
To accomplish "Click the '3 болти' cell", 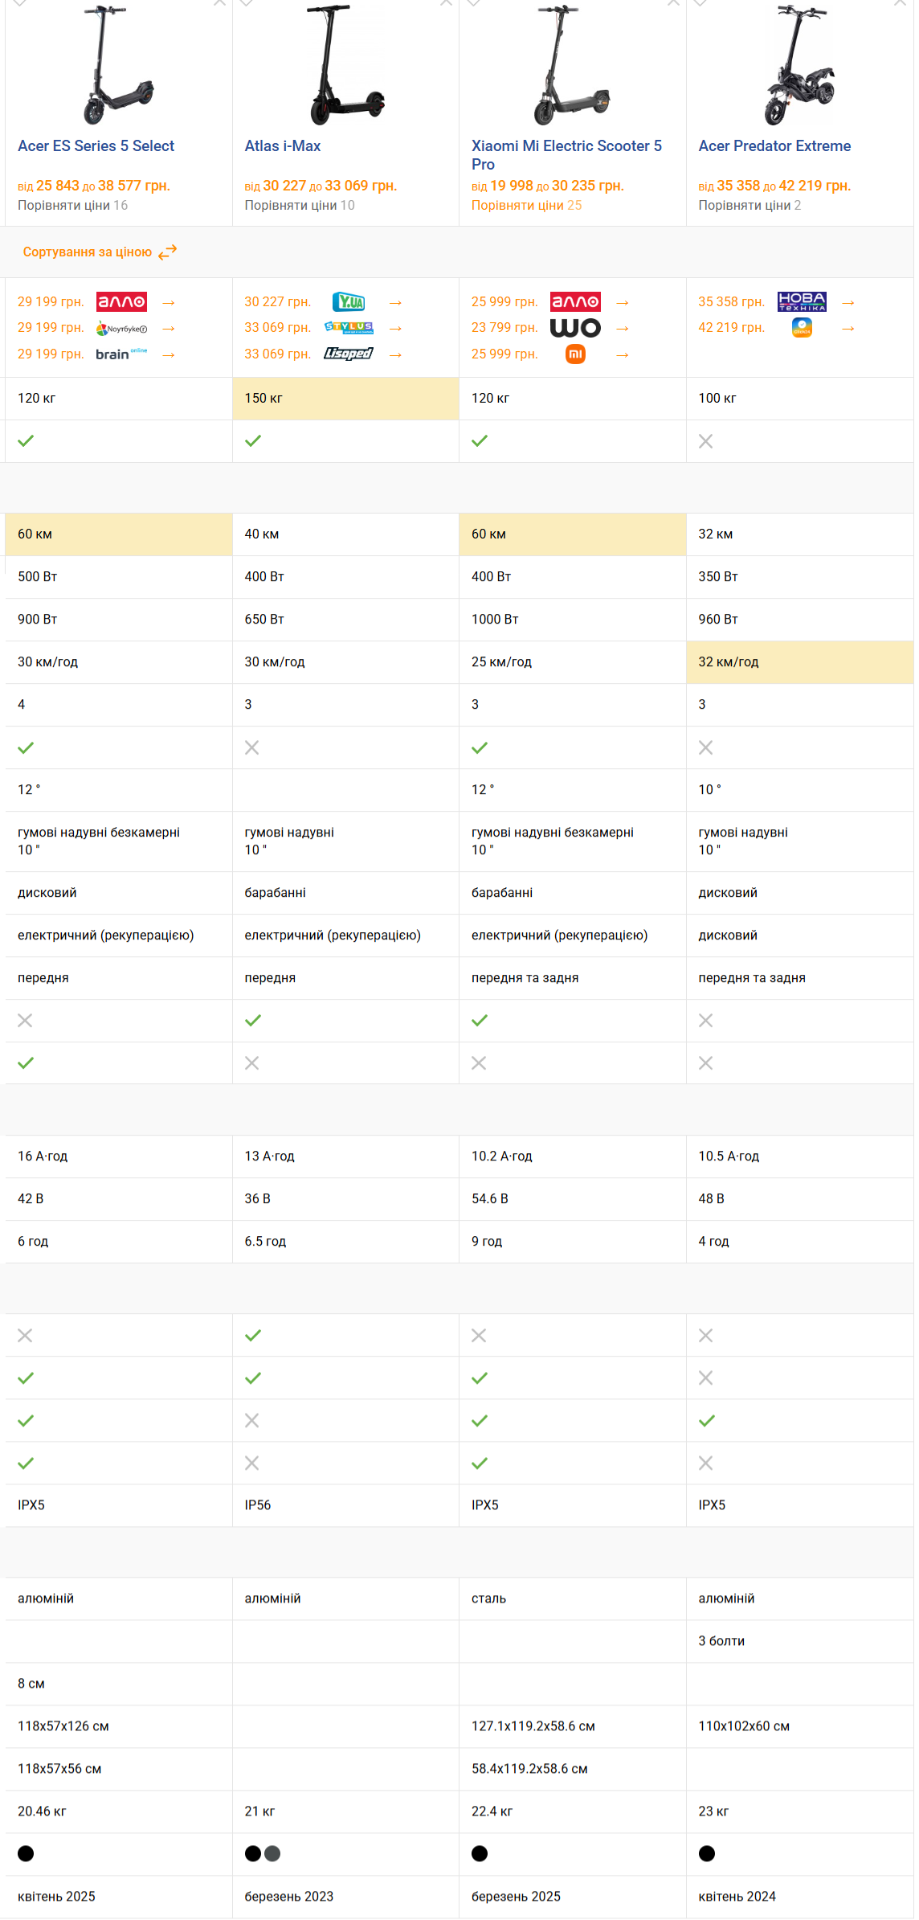I will [800, 1641].
